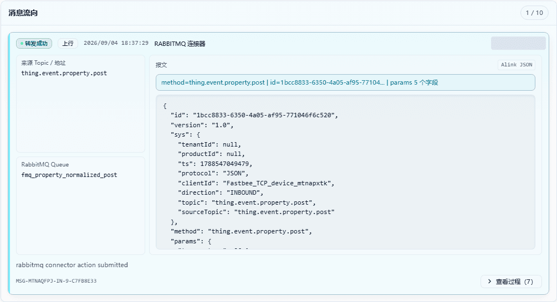Click the 1 / 10 page counter

[534, 13]
